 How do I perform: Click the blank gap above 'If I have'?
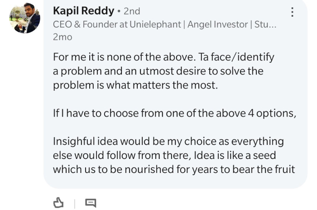(175, 99)
